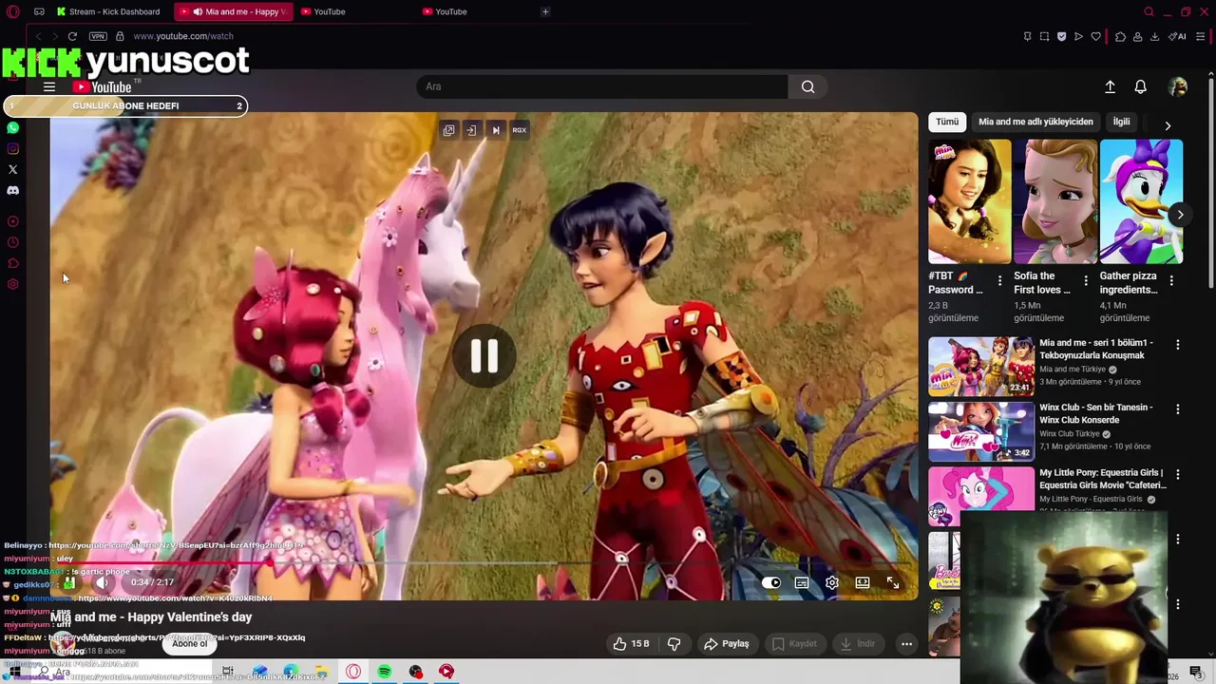Click the İndir download button
Viewport: 1216px width, 684px height.
[858, 643]
